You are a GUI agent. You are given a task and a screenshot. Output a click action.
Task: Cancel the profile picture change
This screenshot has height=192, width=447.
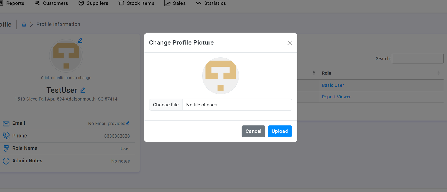tap(253, 131)
